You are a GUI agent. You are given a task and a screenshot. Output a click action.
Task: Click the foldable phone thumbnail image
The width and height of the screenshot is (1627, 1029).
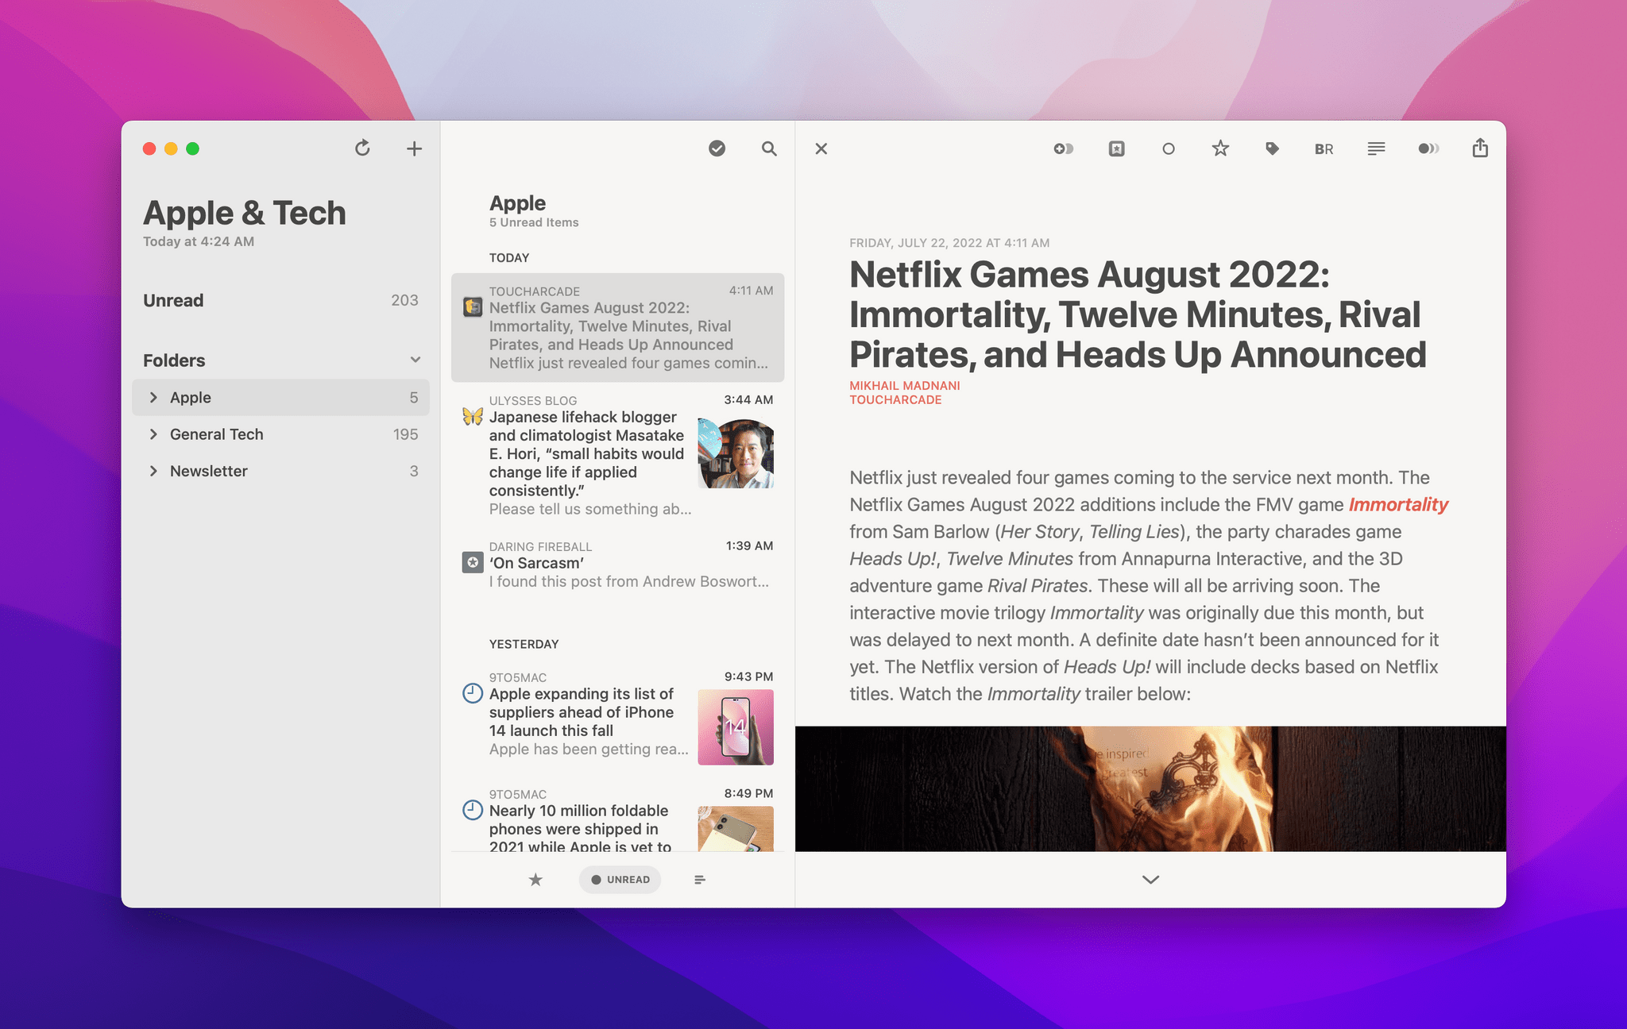pyautogui.click(x=736, y=829)
